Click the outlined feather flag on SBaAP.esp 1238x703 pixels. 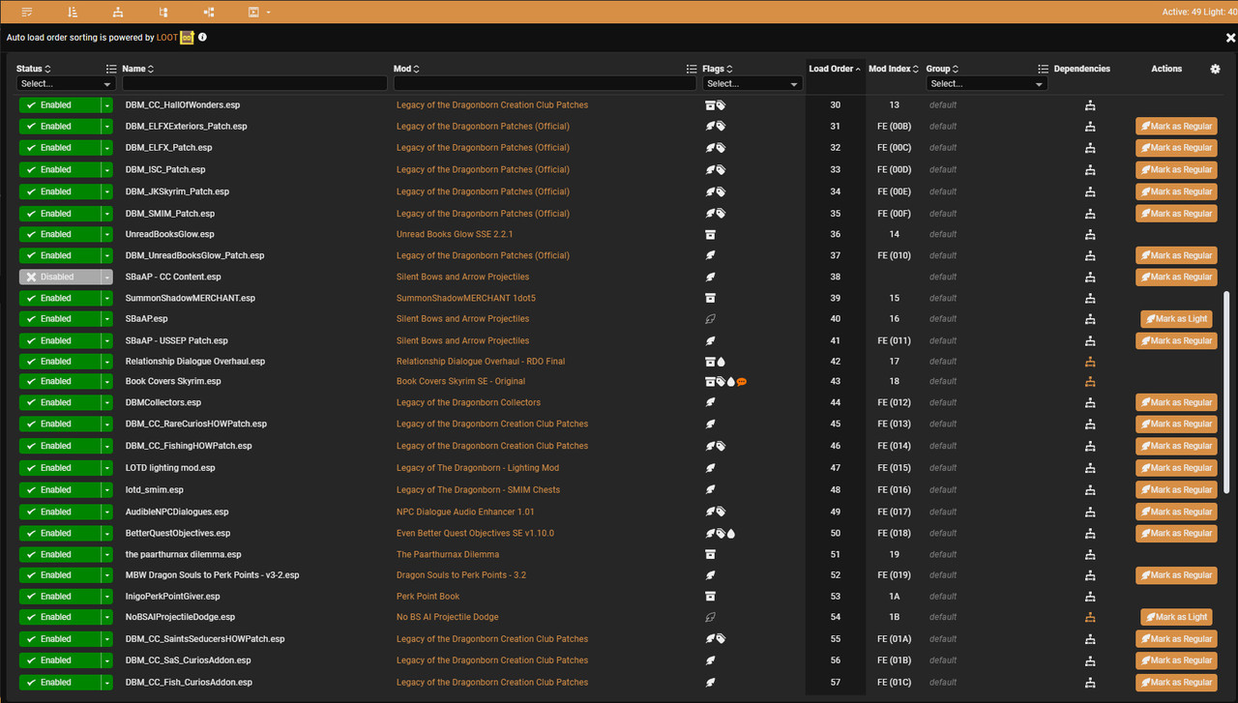(x=710, y=319)
